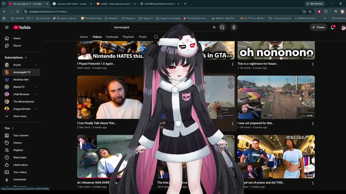Open options for the prison video in the bottom row

pos(313,183)
